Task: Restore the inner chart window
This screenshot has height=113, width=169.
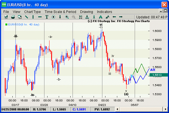Action: click(165, 11)
